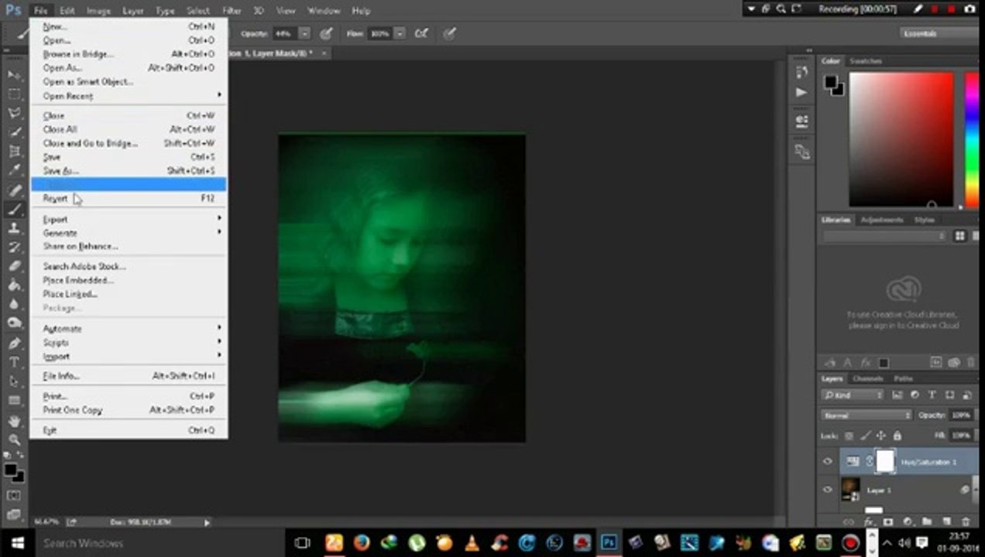985x557 pixels.
Task: Choose Browse in Bridge menu item
Action: 129,54
